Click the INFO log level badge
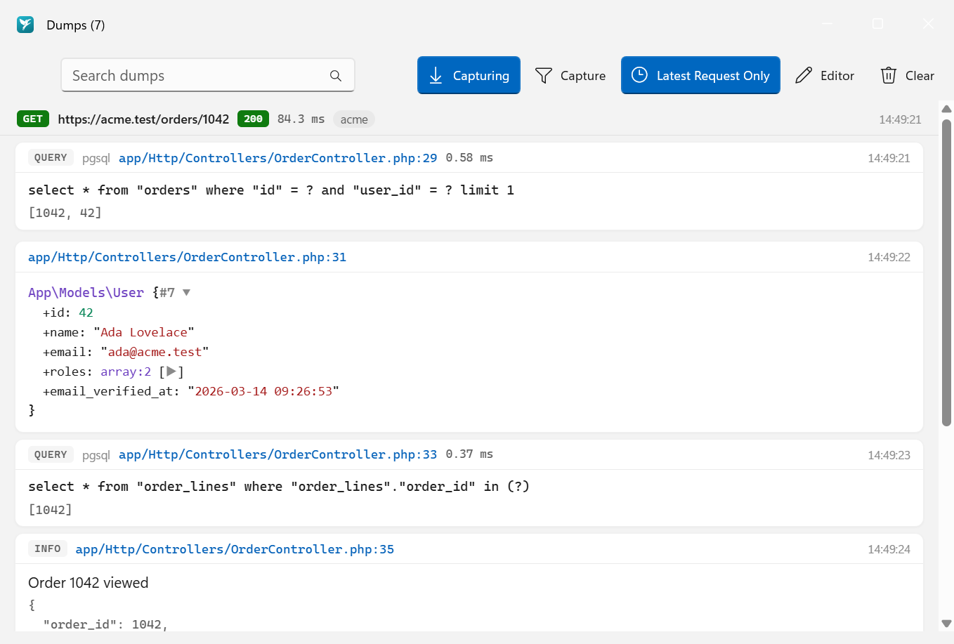This screenshot has height=644, width=954. (x=48, y=549)
